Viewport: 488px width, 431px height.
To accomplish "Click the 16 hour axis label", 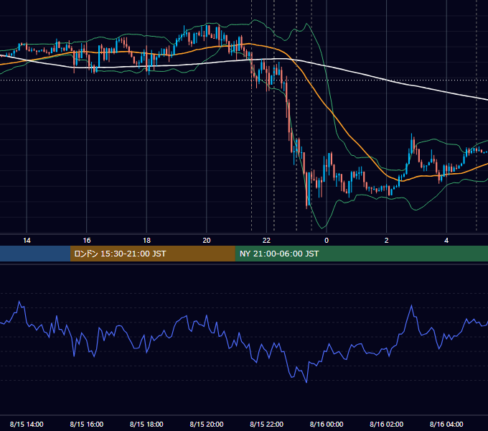I will tap(87, 241).
